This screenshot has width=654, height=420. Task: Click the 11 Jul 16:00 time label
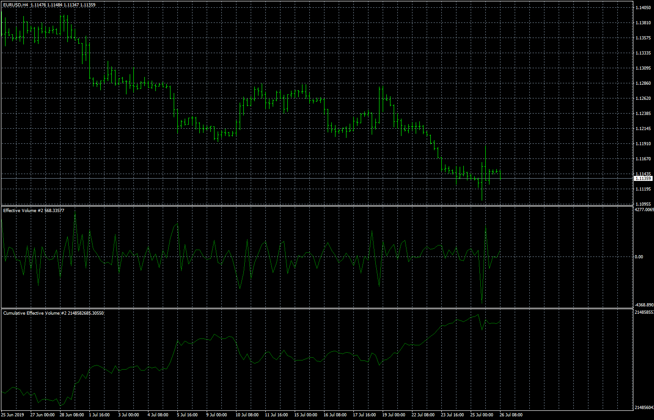coord(276,415)
